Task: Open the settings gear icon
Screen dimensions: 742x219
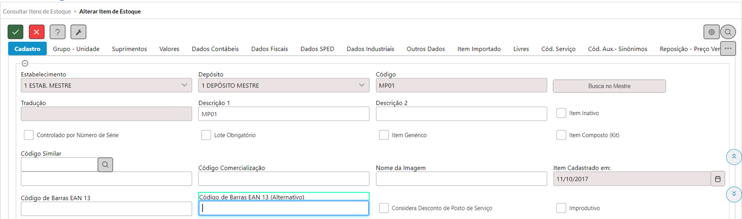Action: [712, 32]
